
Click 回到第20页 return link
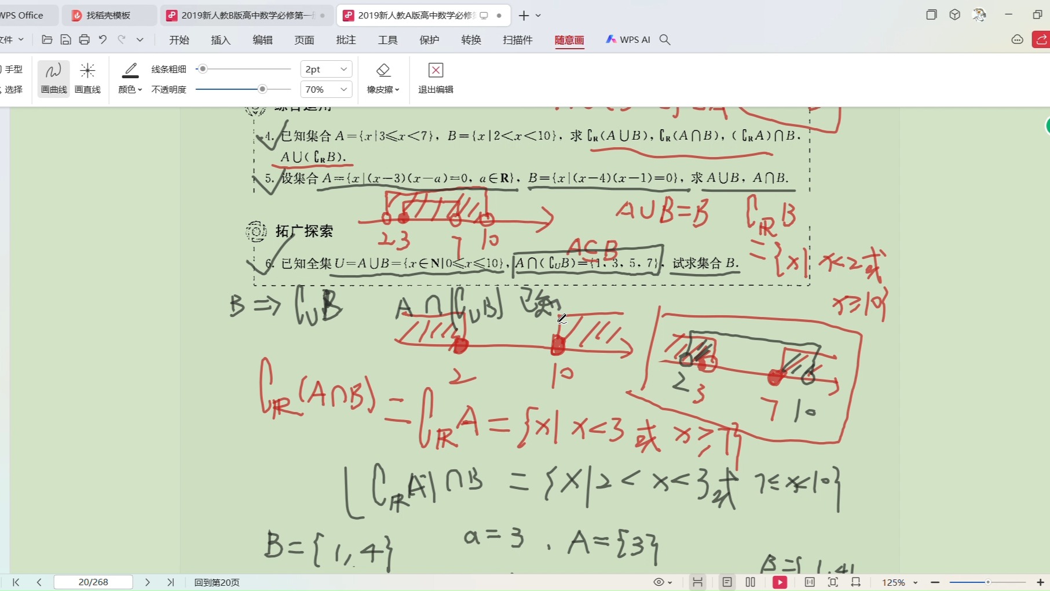coord(217,582)
